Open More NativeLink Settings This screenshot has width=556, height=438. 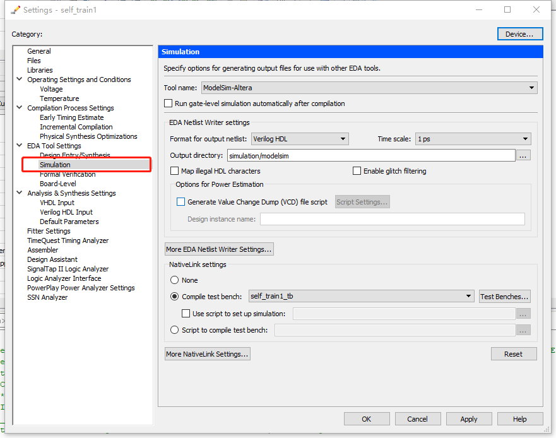(x=208, y=354)
